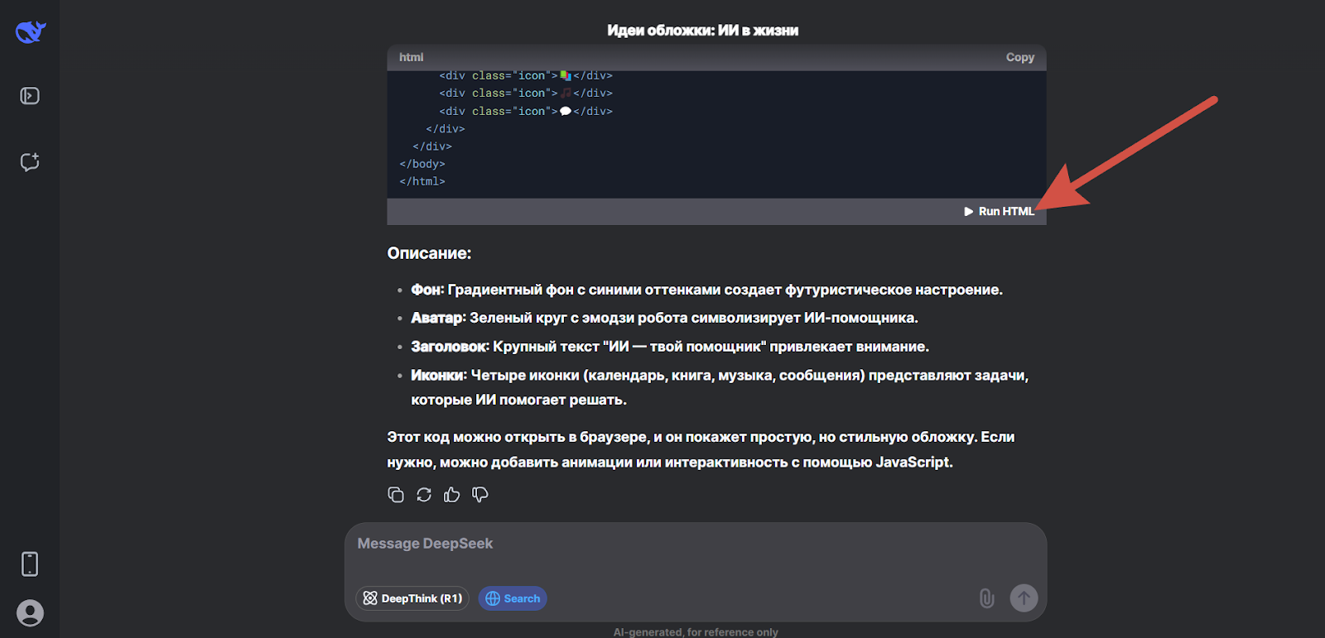Start a new chat
1325x638 pixels.
pyautogui.click(x=30, y=162)
